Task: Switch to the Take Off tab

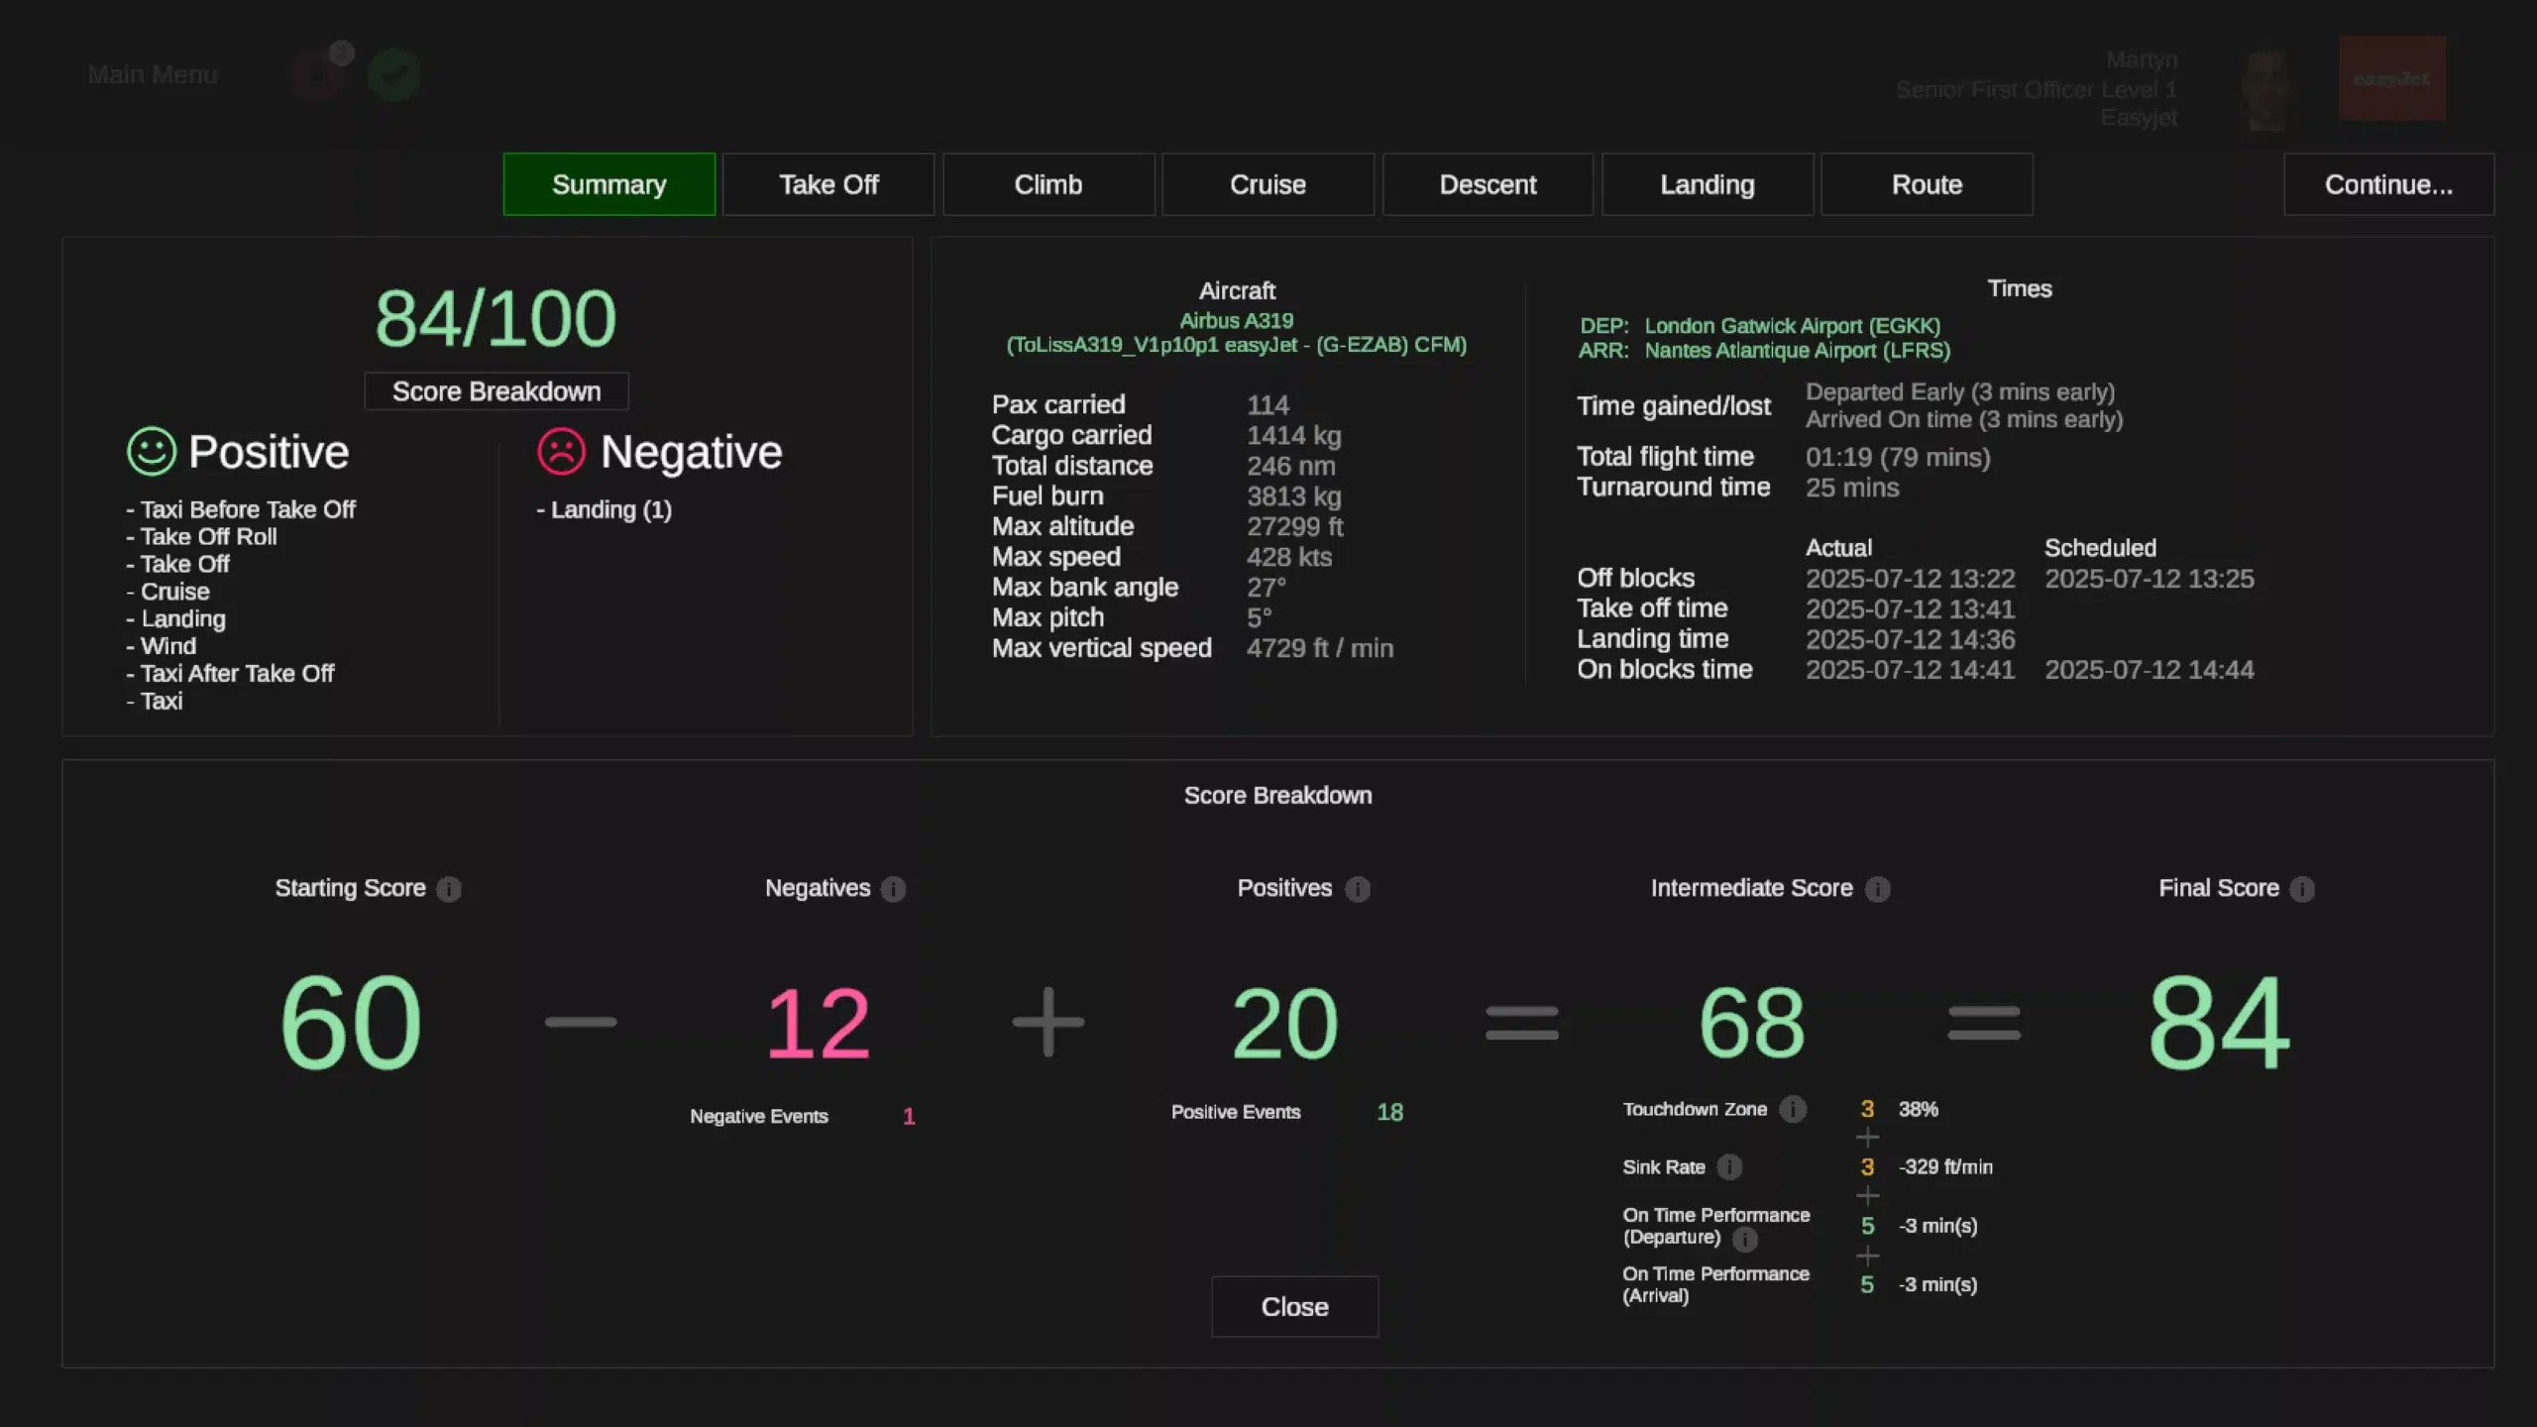Action: (x=828, y=184)
